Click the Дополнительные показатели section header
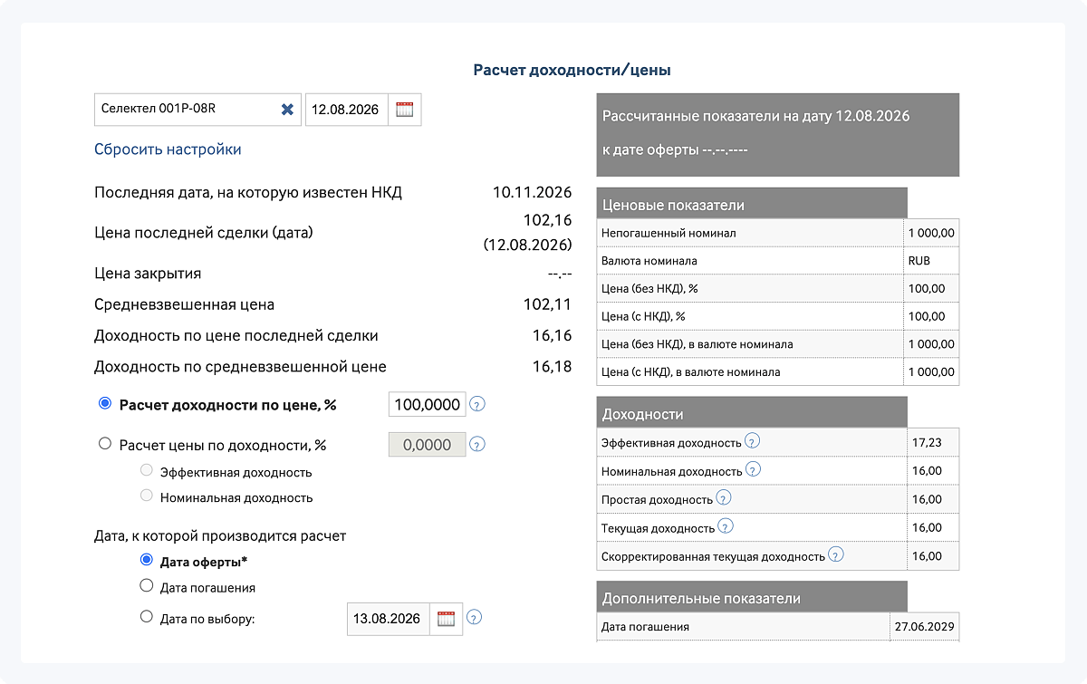This screenshot has width=1087, height=684. coord(752,598)
